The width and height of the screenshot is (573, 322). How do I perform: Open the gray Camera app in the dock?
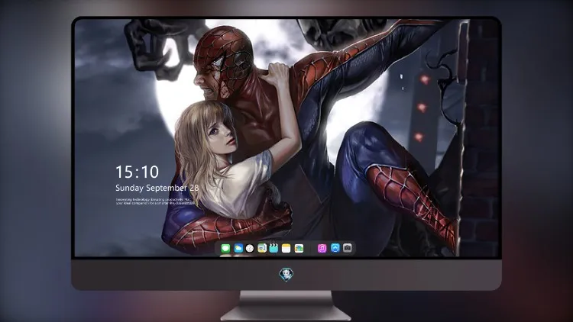348,248
